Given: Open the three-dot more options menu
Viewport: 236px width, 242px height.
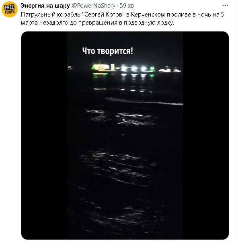Looking at the screenshot, I should pos(225,6).
